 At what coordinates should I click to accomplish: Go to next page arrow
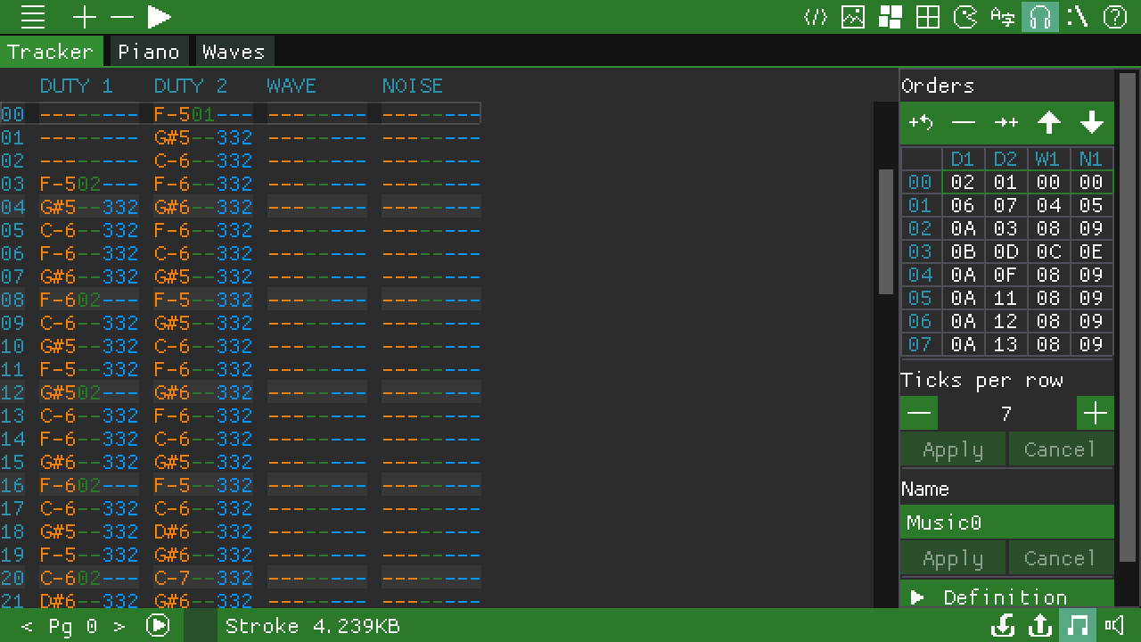pos(119,626)
